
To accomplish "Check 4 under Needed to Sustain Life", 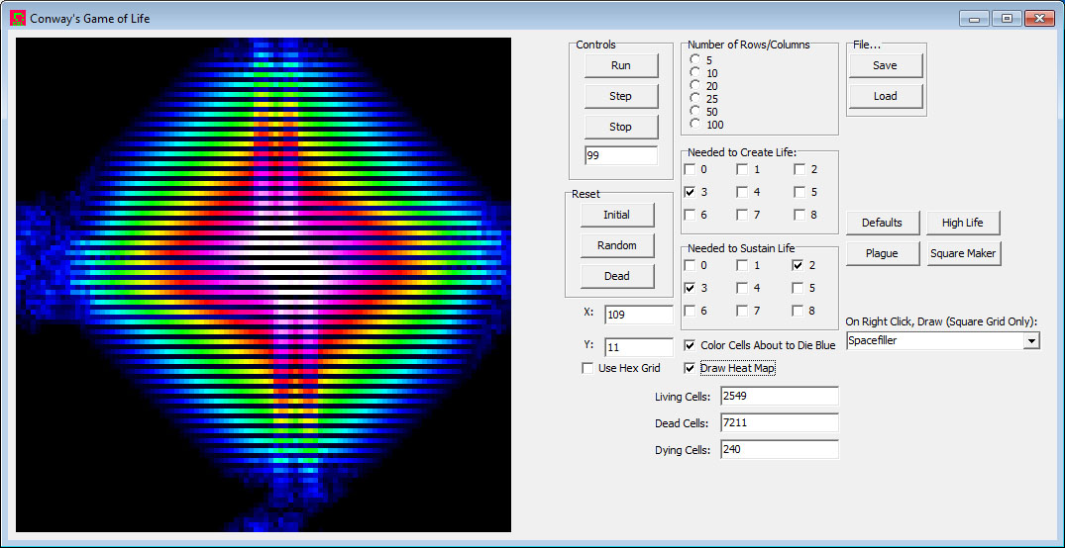I will [742, 288].
